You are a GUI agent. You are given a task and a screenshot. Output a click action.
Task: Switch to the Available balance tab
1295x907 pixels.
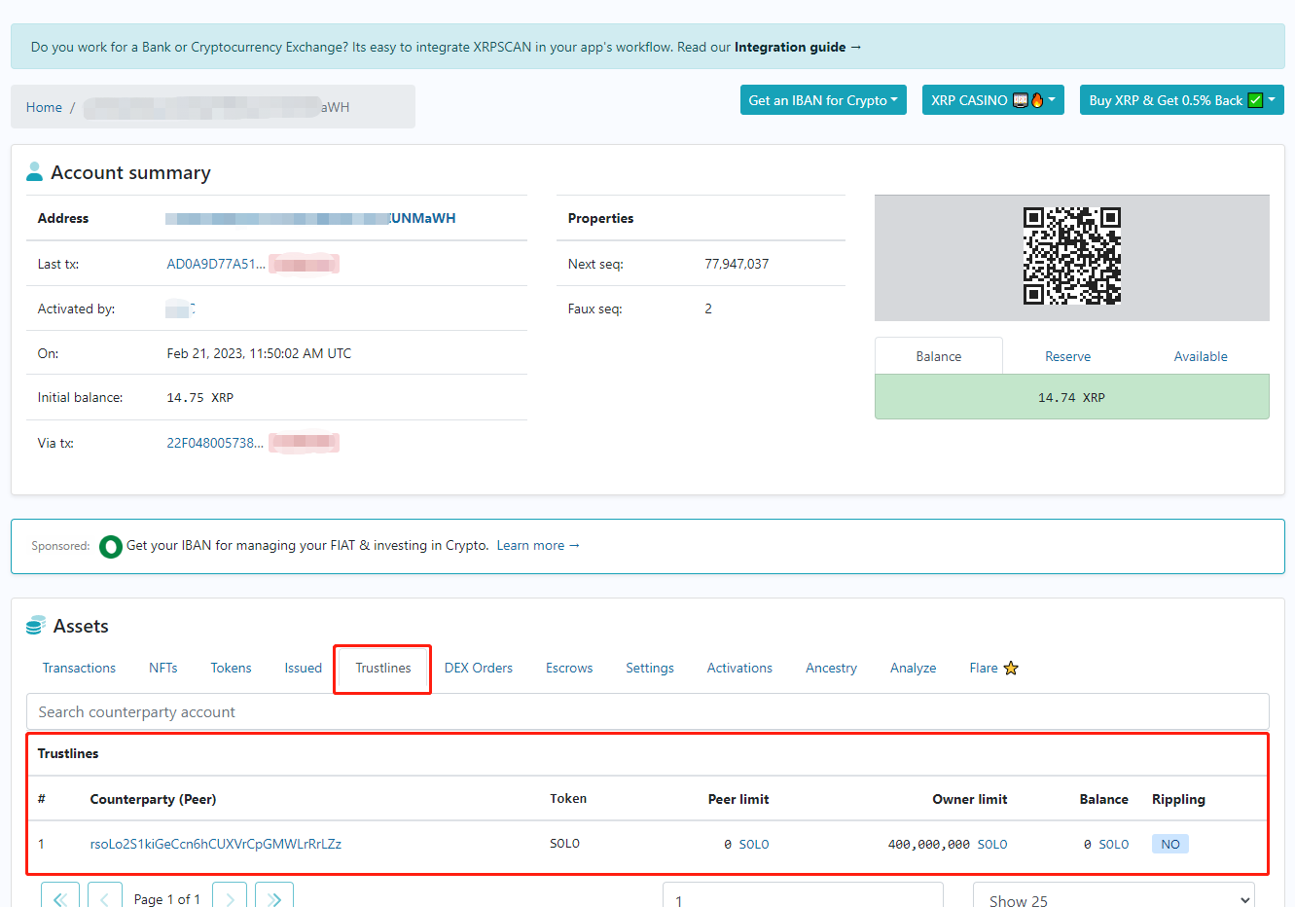[1200, 356]
